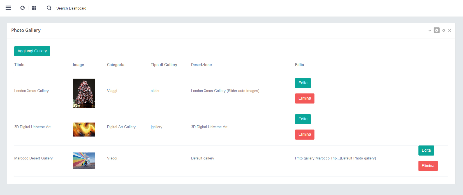Open the 3D Digital Universe thumbnail
Screen dimensions: 463x195
pos(84,130)
